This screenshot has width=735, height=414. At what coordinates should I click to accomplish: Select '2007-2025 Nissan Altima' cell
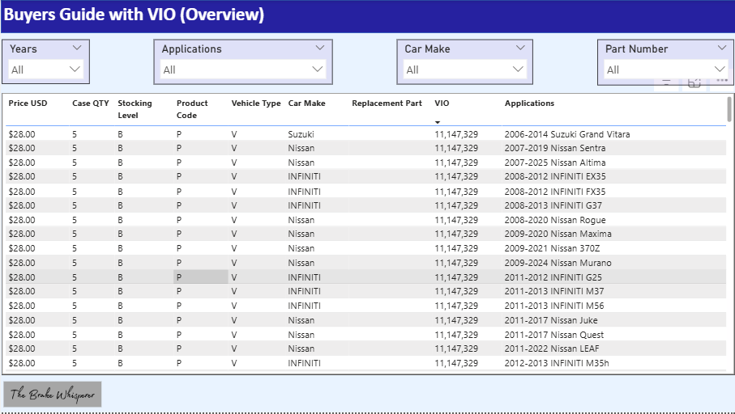(x=555, y=163)
